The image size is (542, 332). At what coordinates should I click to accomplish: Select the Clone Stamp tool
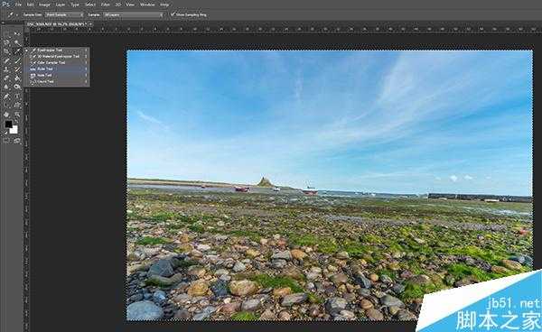[6, 69]
